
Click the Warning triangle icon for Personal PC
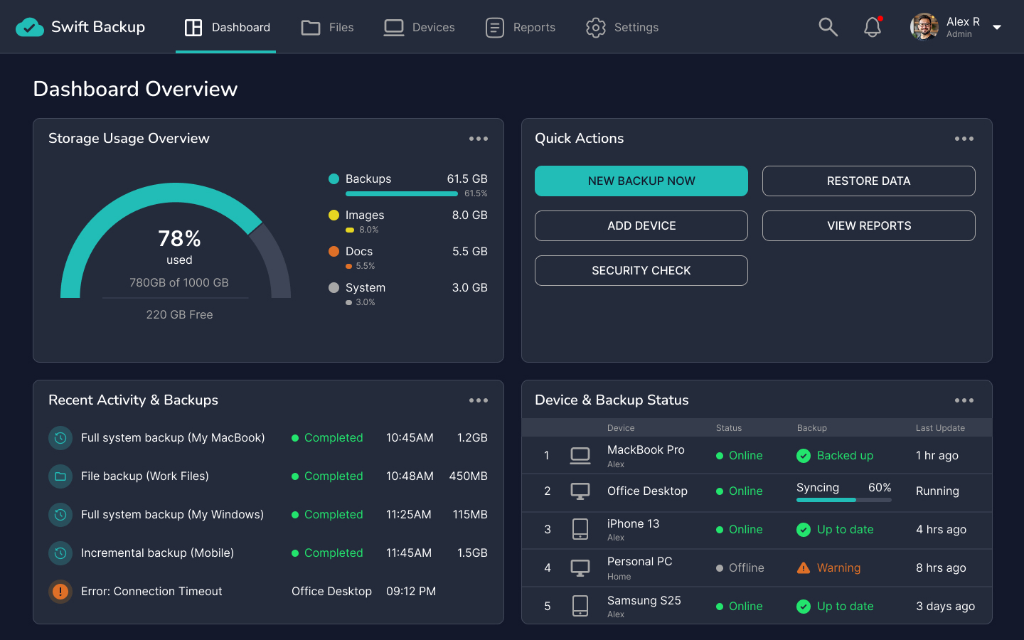[804, 567]
